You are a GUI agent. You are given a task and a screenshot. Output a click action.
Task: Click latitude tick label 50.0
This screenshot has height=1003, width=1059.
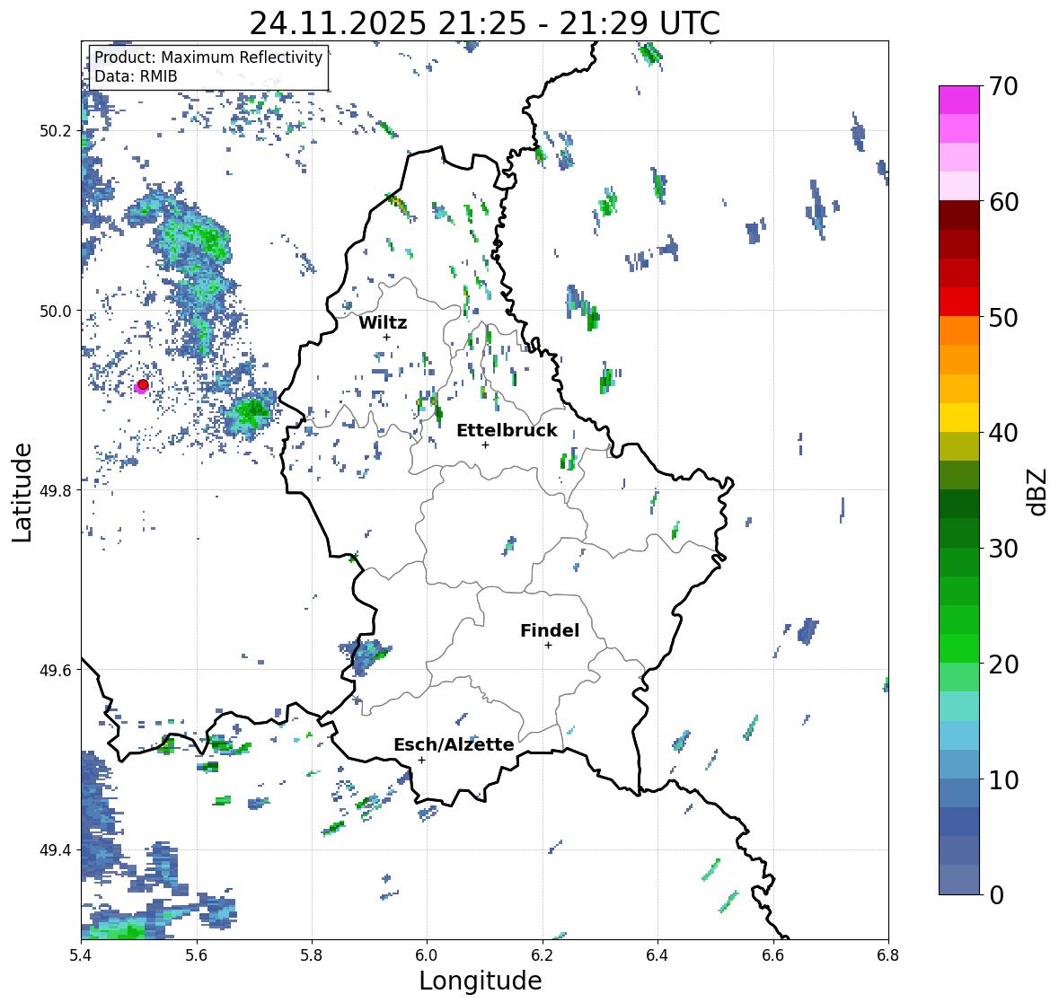[x=56, y=312]
